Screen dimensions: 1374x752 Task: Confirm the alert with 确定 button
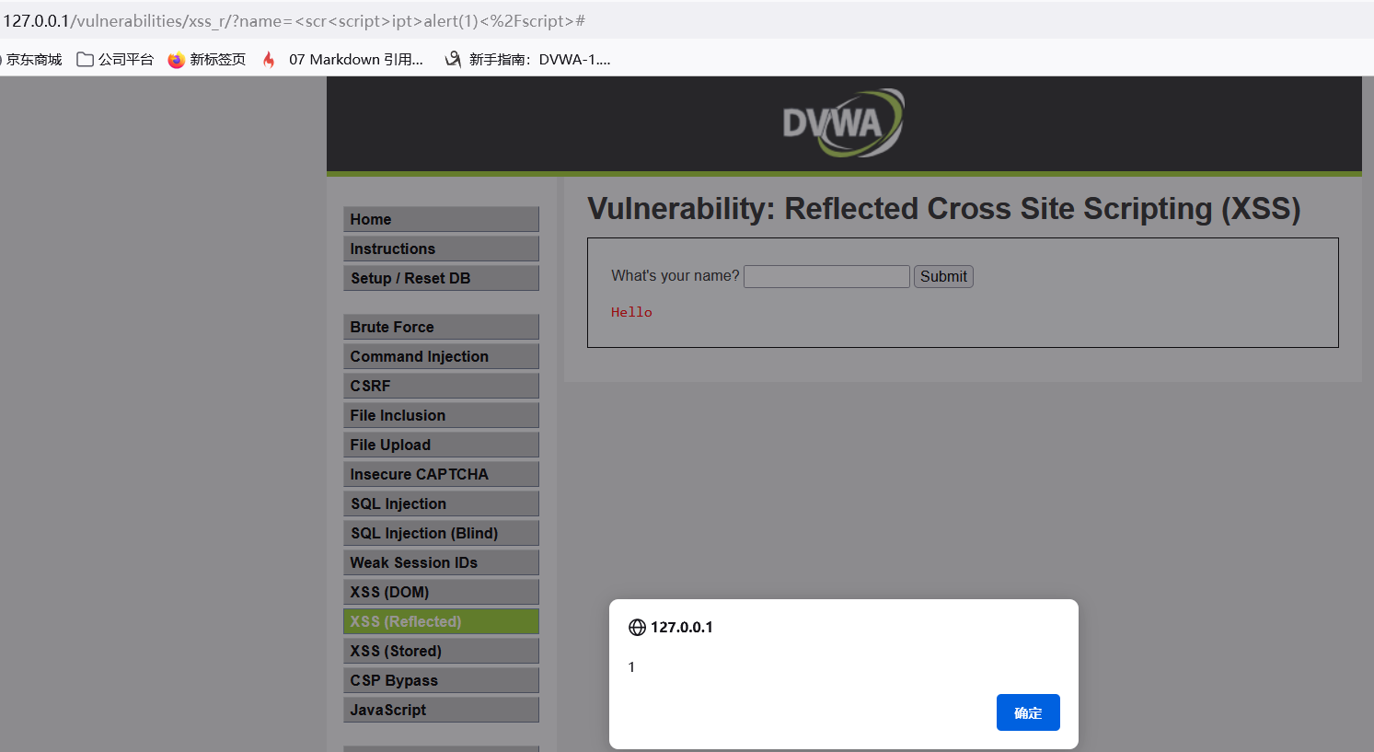point(1028,712)
